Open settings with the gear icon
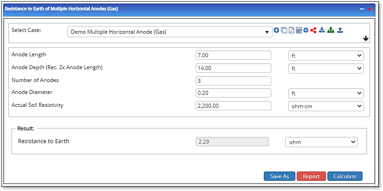This screenshot has height=191, width=383. pyautogui.click(x=306, y=31)
